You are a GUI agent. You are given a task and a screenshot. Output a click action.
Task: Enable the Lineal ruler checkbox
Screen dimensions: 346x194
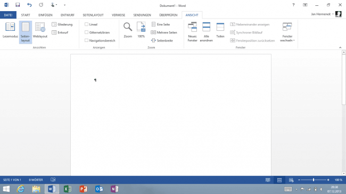[x=86, y=24]
